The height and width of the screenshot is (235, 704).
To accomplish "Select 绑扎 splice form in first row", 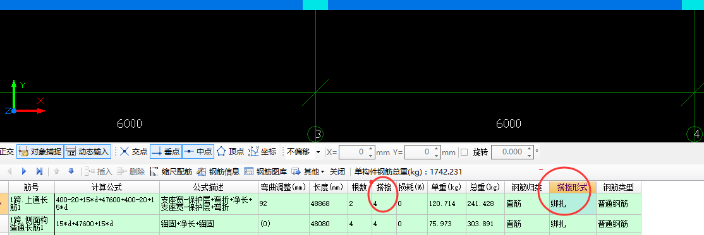I will click(573, 203).
